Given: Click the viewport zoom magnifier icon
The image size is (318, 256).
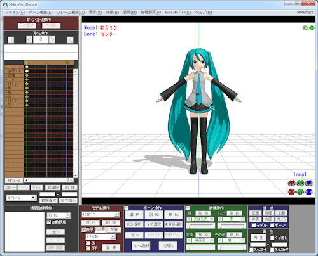Looking at the screenshot, I should pos(305,28).
